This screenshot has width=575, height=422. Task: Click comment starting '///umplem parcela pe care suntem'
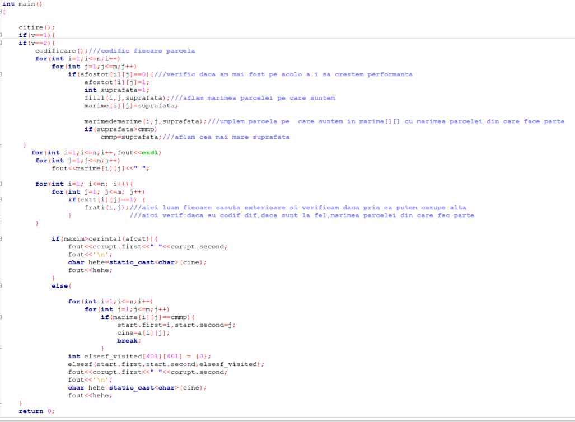[386, 121]
